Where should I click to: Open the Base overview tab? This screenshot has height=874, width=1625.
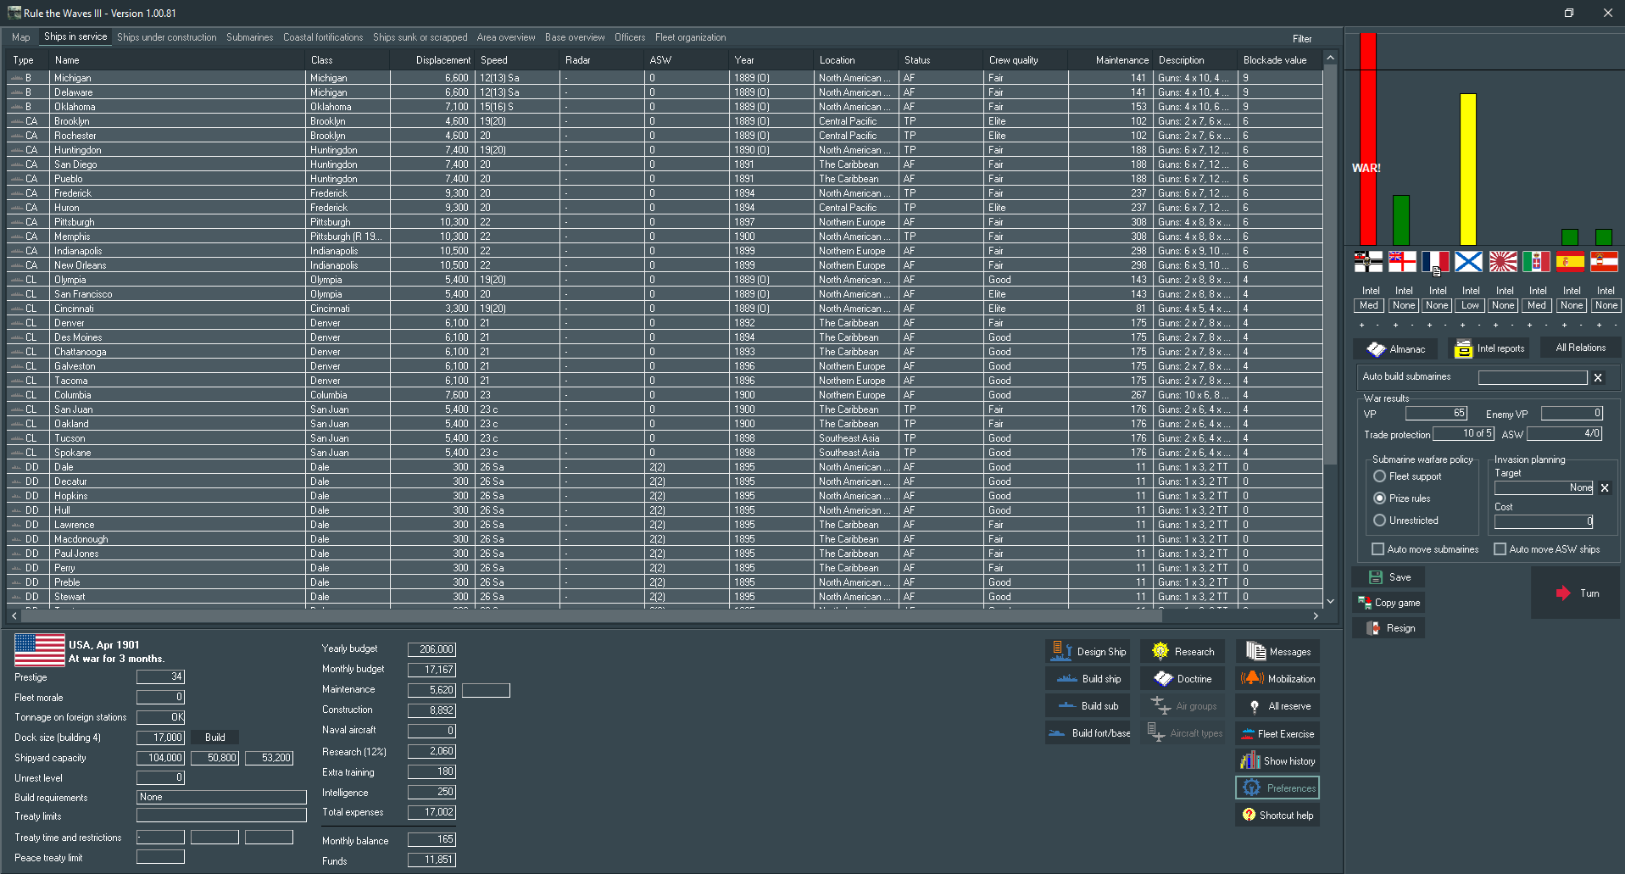(x=576, y=37)
